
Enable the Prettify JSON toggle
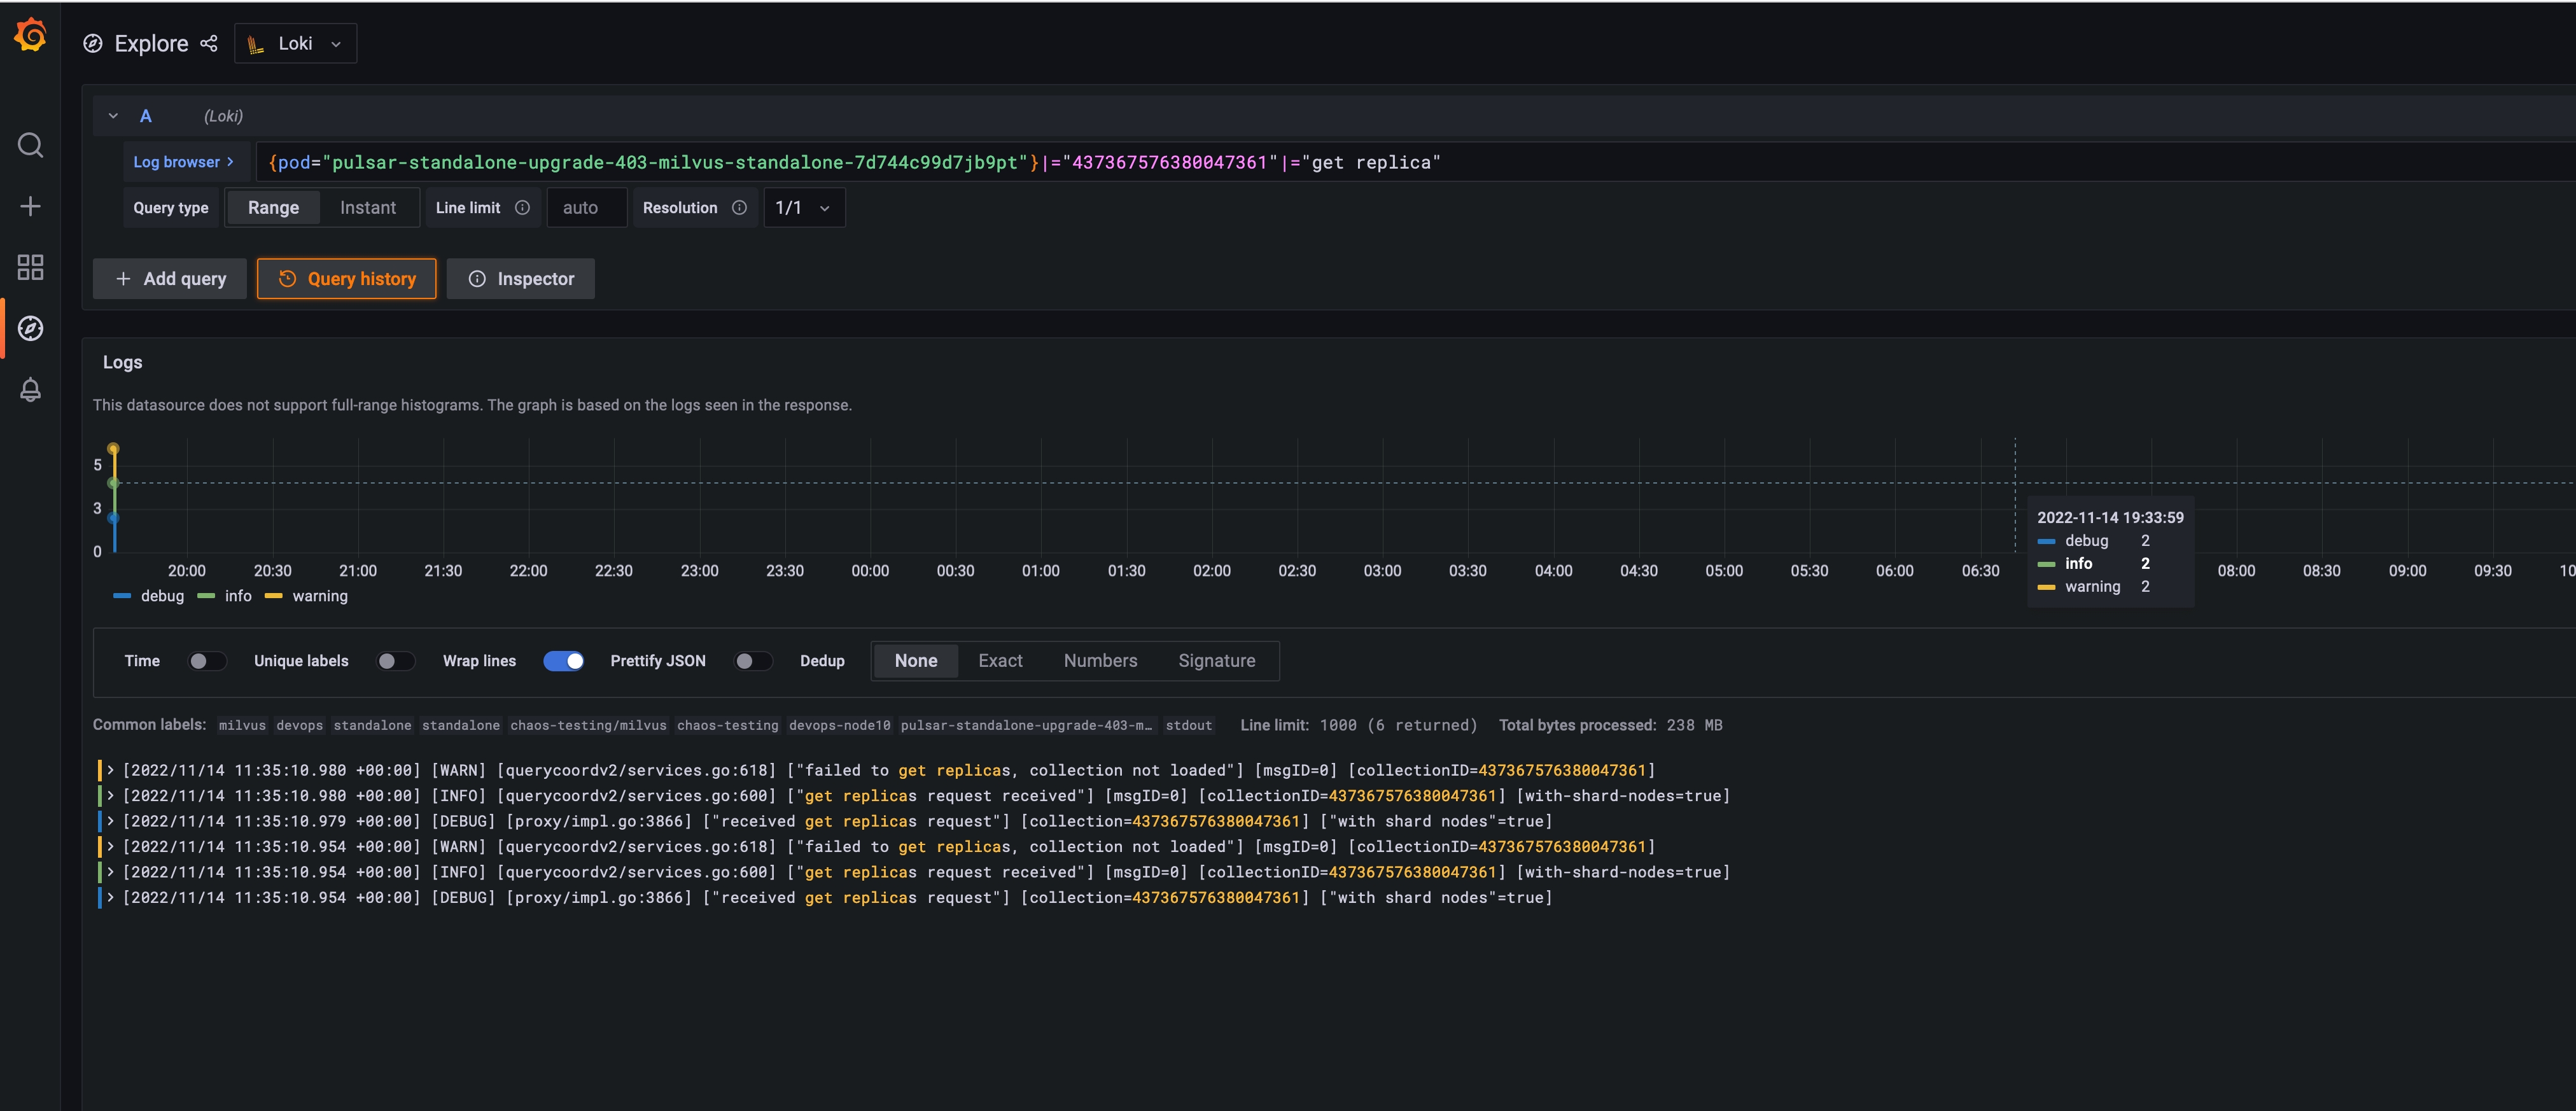click(x=754, y=661)
